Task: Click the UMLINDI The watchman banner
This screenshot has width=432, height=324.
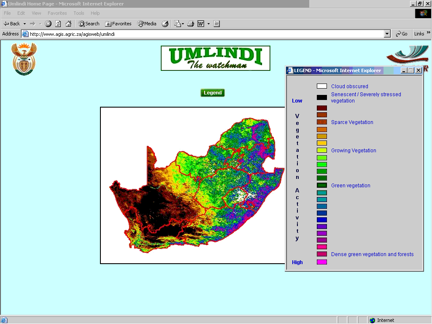Action: (216, 58)
